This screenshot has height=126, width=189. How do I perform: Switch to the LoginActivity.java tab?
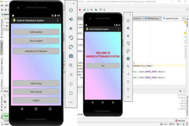point(172,19)
